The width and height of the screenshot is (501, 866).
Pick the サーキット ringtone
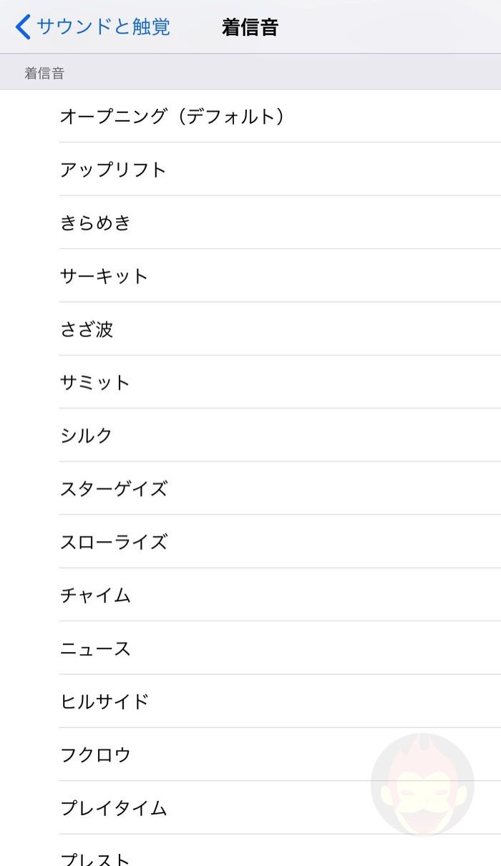[x=104, y=276]
